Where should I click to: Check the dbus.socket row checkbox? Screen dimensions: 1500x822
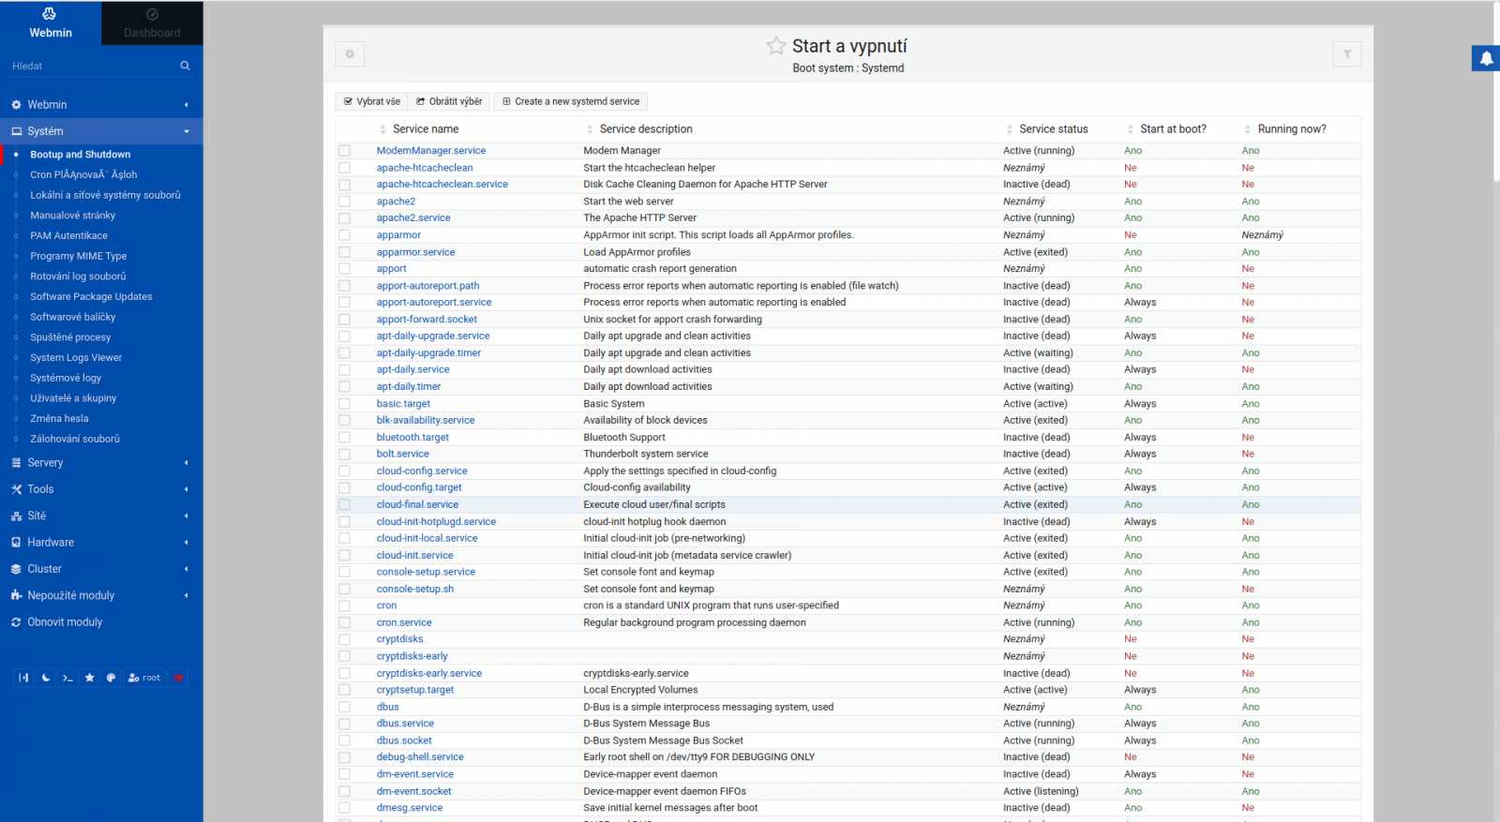(344, 740)
